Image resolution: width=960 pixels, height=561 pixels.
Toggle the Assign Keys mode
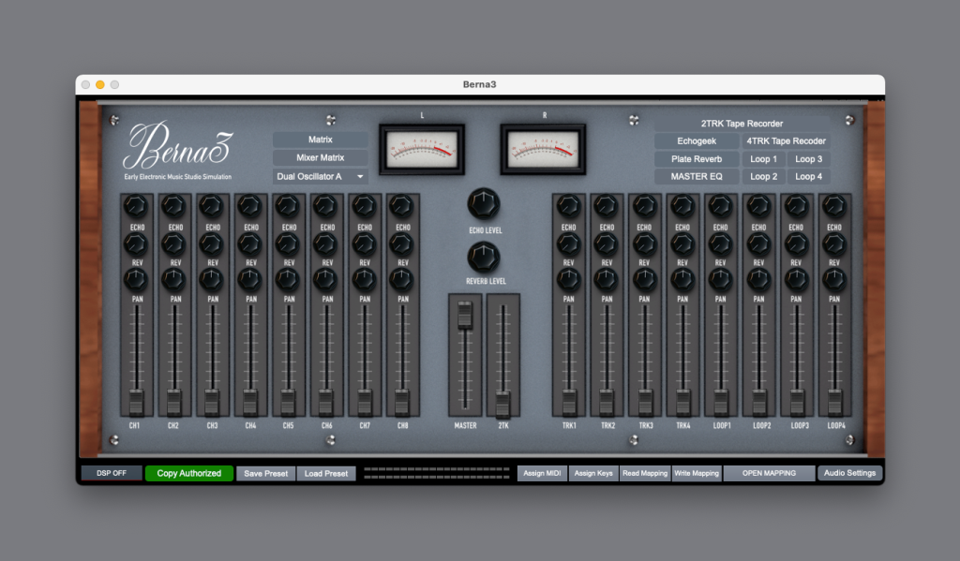coord(593,473)
